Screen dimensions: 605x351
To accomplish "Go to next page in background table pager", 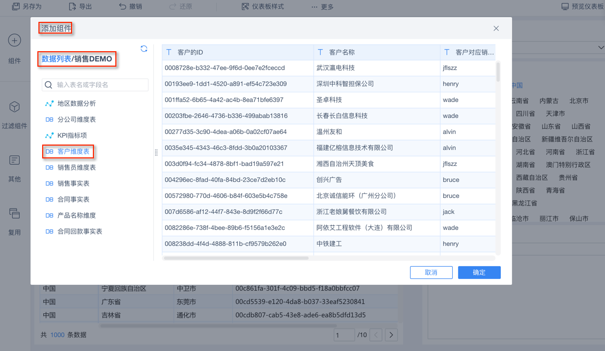I will (391, 335).
